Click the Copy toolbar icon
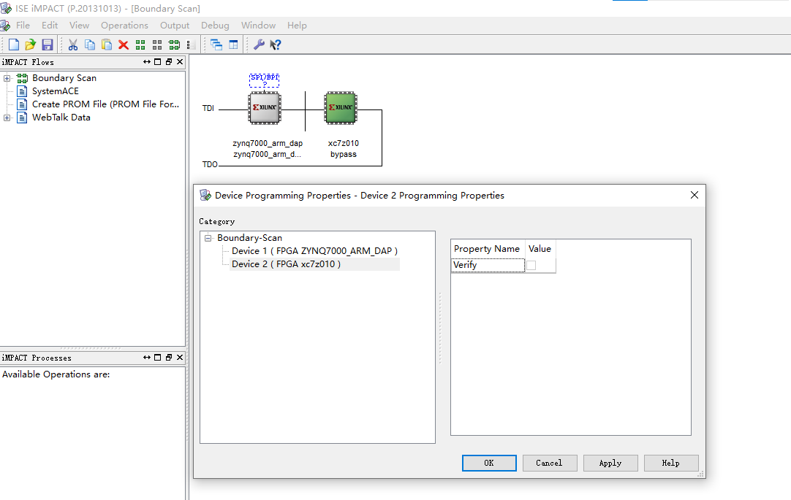This screenshot has height=500, width=791. pos(90,45)
